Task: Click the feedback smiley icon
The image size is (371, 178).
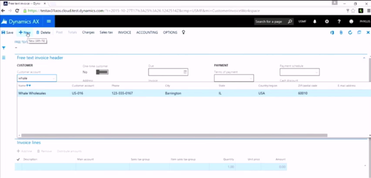Action: [x=351, y=22]
